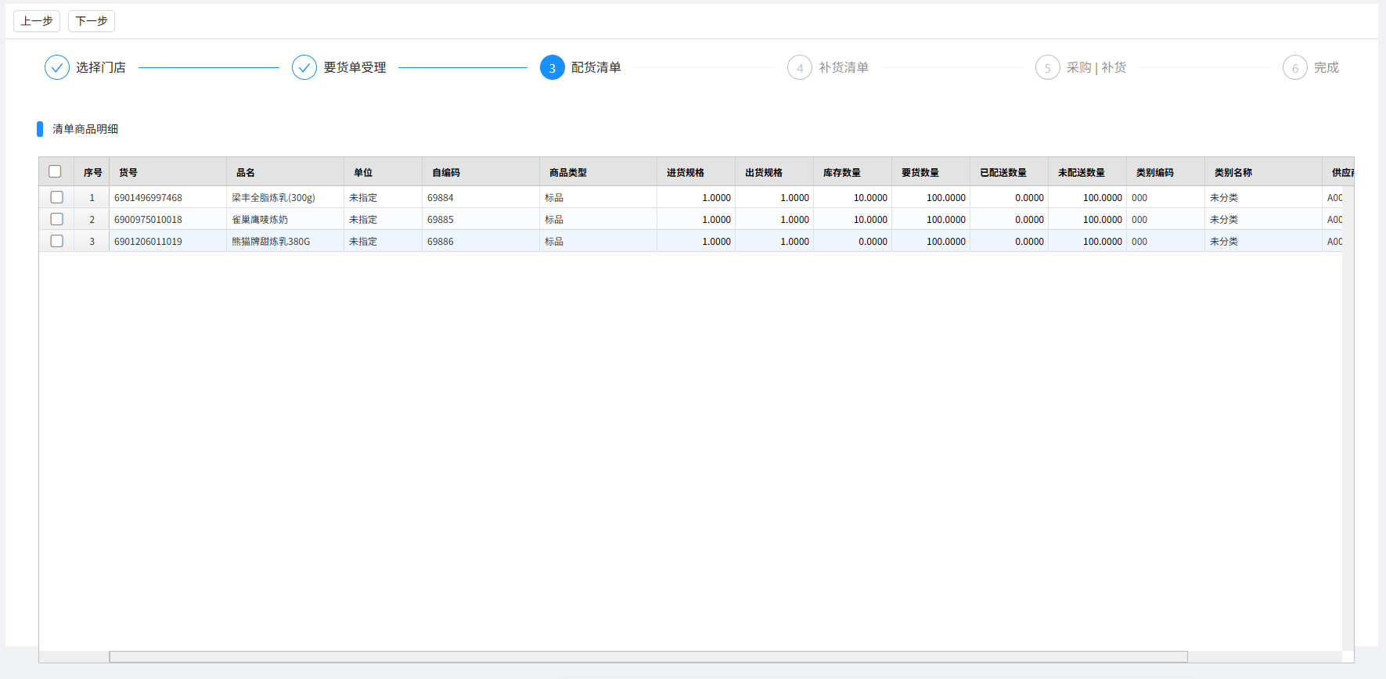Click the vertical scrollbar track of table
This screenshot has width=1386, height=679.
pos(1348,419)
